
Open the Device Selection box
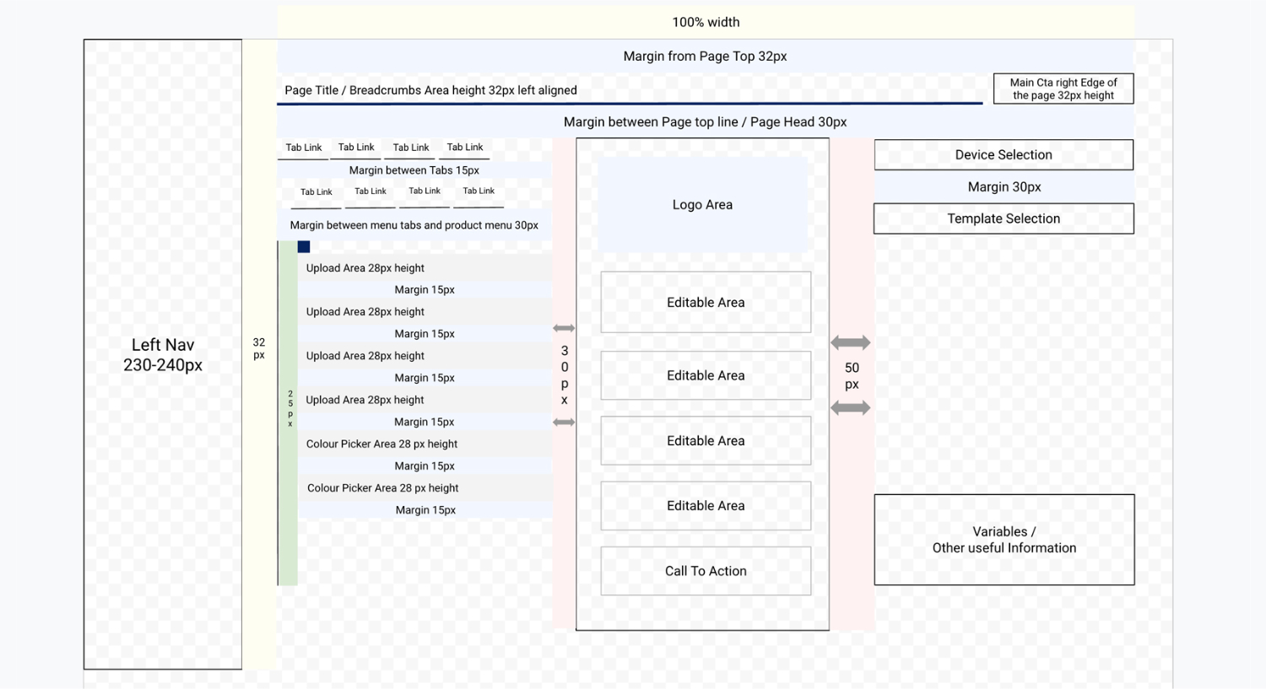click(1004, 155)
